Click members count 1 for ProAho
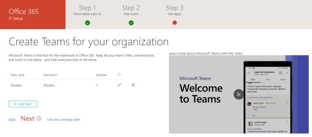 (x=97, y=85)
